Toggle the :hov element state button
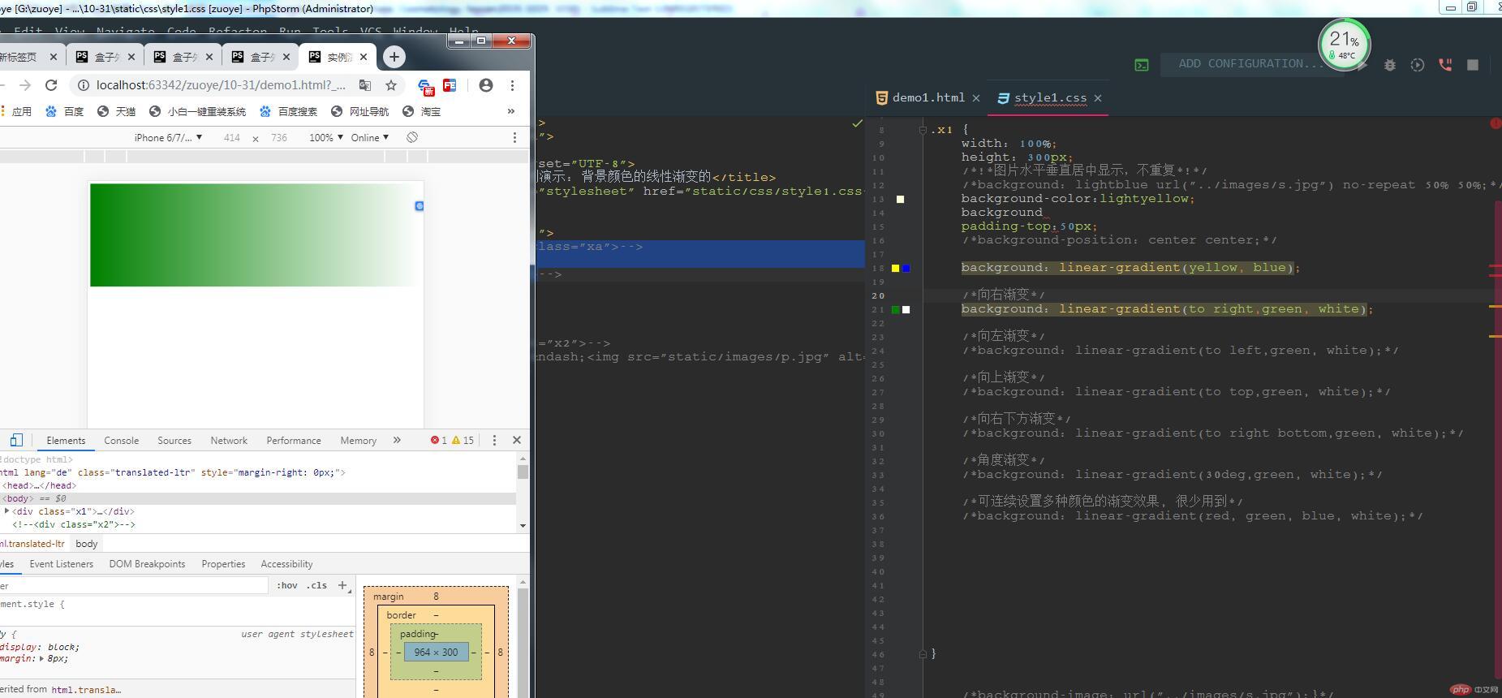 [x=286, y=585]
